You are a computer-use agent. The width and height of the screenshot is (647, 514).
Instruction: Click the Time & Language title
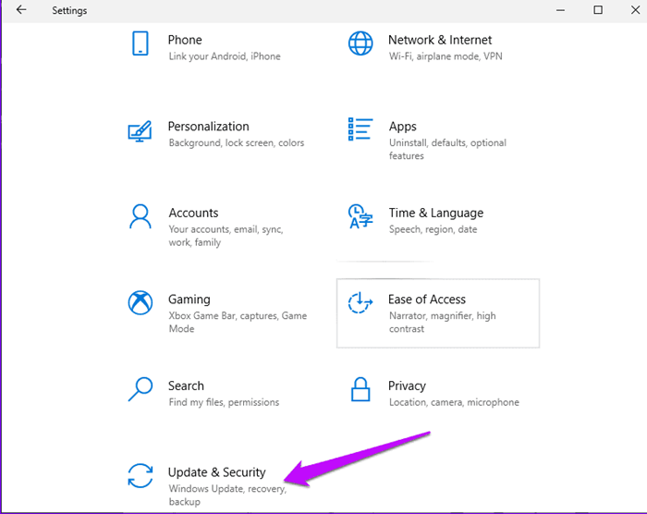[435, 213]
